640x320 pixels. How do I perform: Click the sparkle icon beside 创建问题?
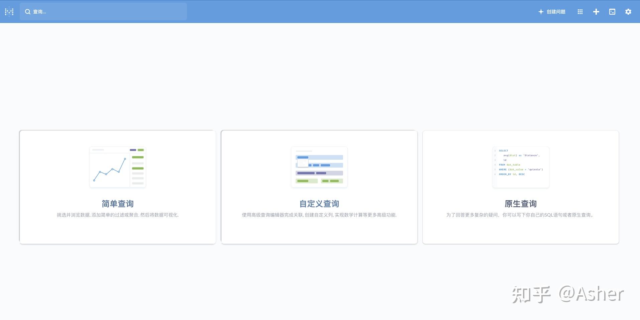point(541,11)
